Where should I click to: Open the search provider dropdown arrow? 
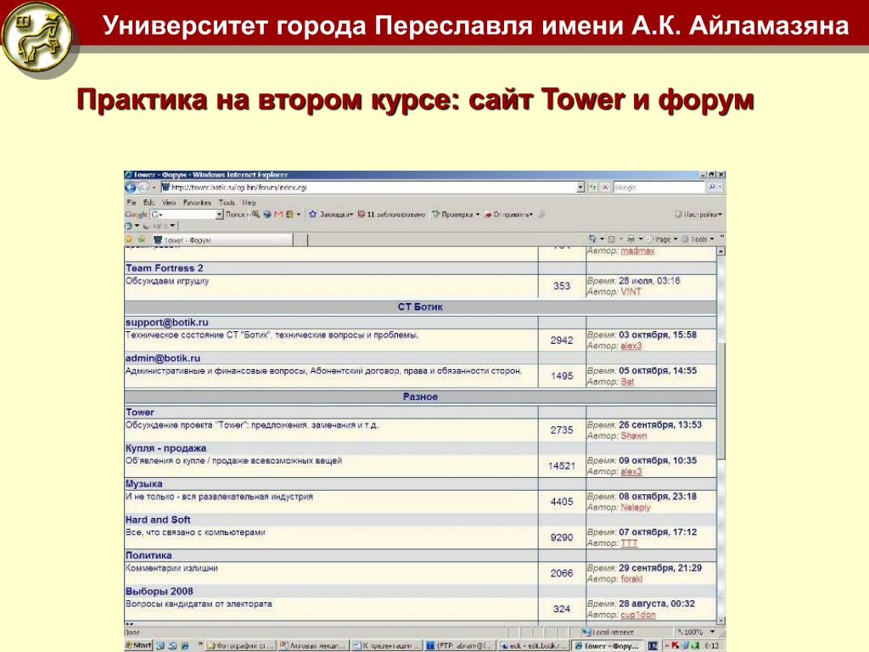coord(720,188)
